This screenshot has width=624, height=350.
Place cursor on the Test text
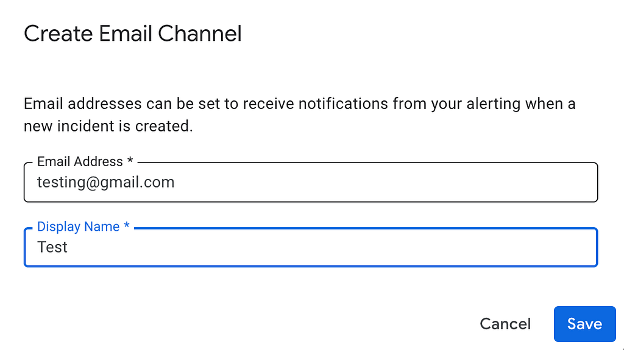click(x=52, y=247)
